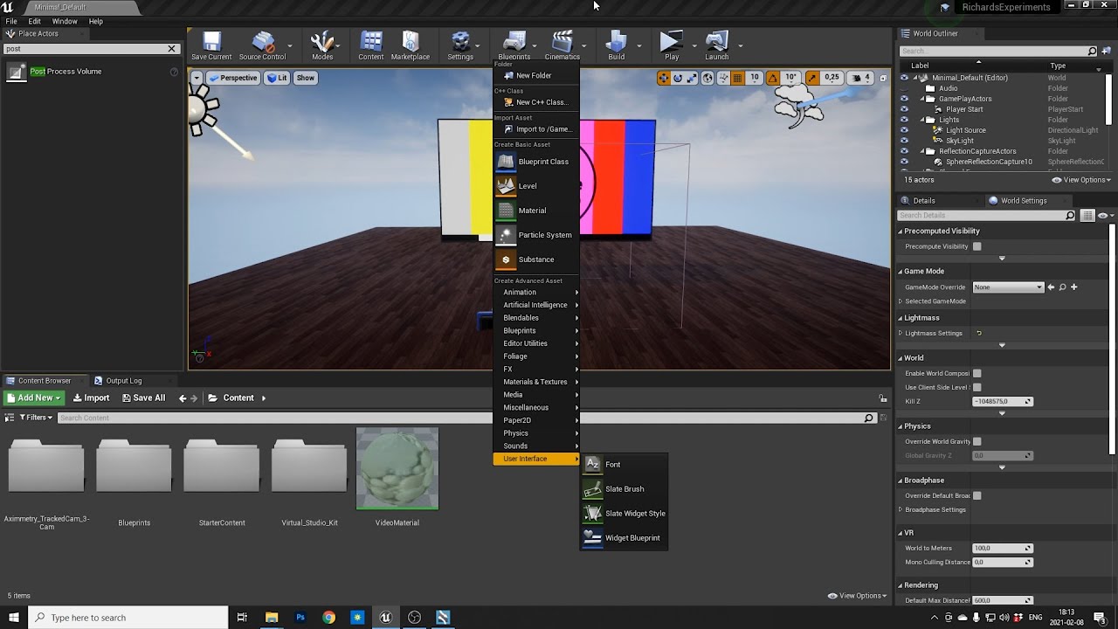Click the Cinematics toolbar icon
The image size is (1118, 629).
click(562, 45)
